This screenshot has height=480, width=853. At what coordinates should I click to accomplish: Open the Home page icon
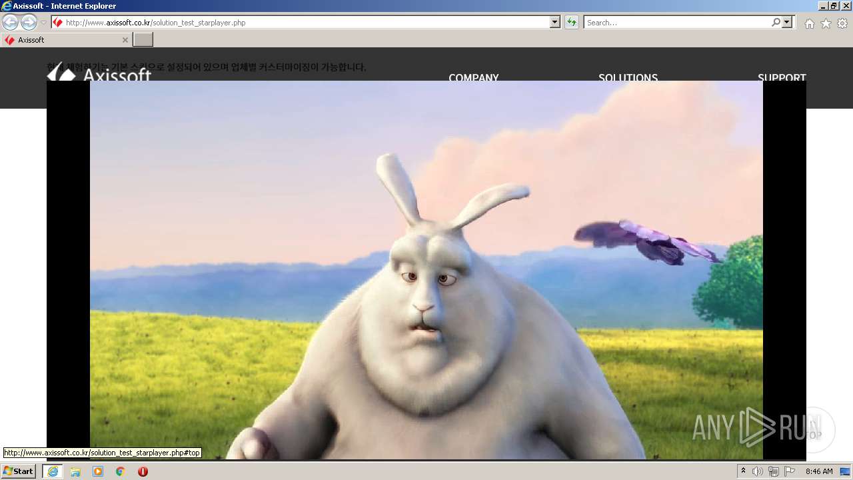[x=809, y=23]
